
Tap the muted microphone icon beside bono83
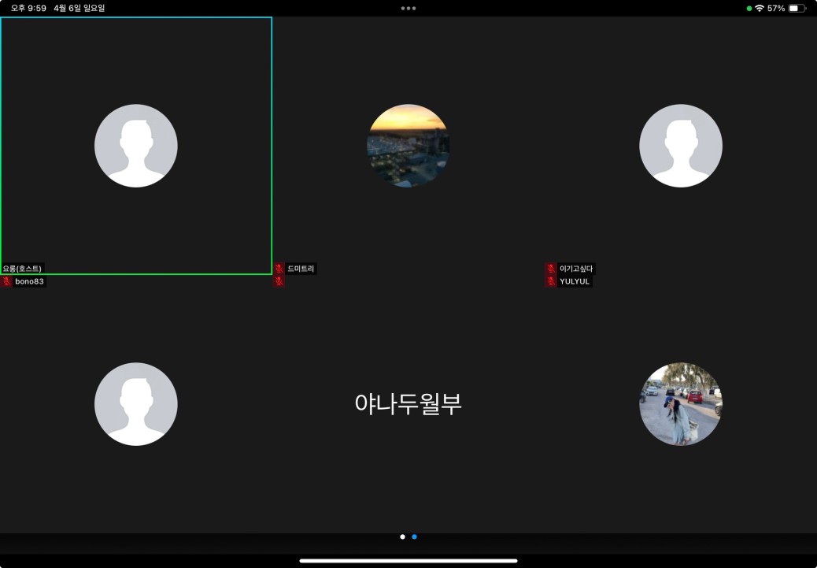pos(6,281)
